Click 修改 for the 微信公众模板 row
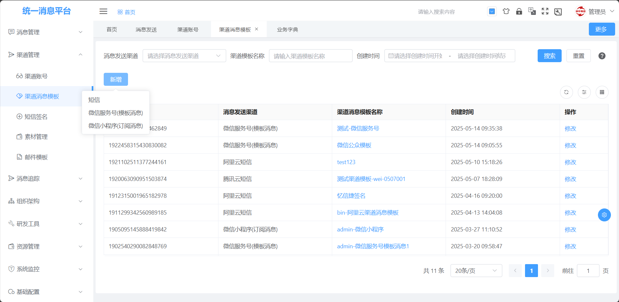The width and height of the screenshot is (619, 302). point(570,145)
